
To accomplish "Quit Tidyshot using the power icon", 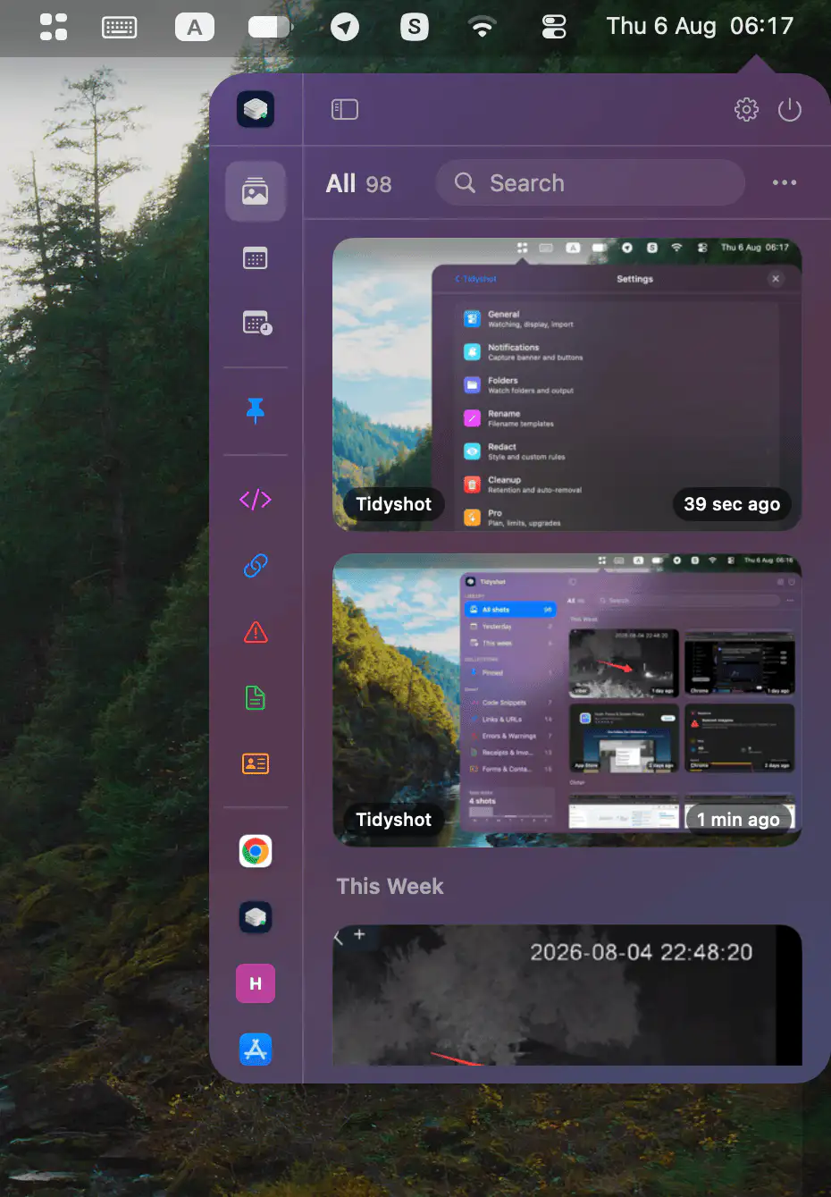I will click(x=790, y=110).
